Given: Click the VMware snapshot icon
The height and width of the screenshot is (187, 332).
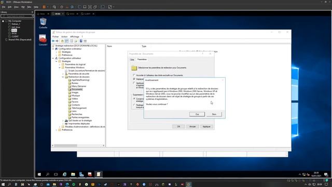Looking at the screenshot, I should (x=61, y=7).
